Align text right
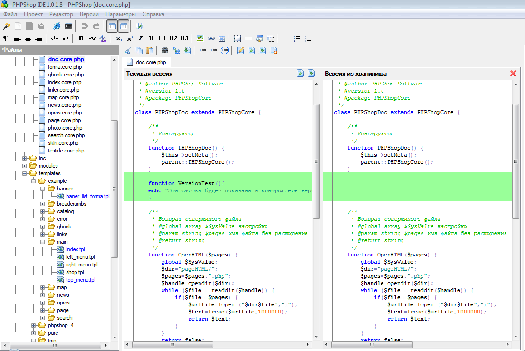This screenshot has height=351, width=525. coord(38,38)
